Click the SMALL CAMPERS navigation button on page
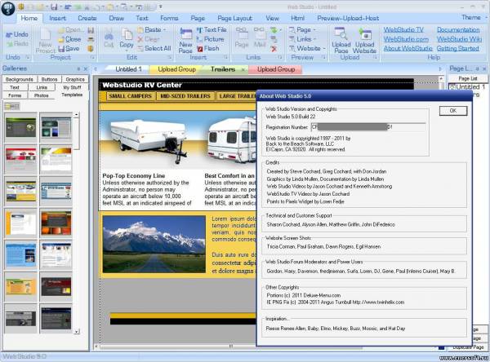Image resolution: width=490 pixels, height=362 pixels. [131, 96]
